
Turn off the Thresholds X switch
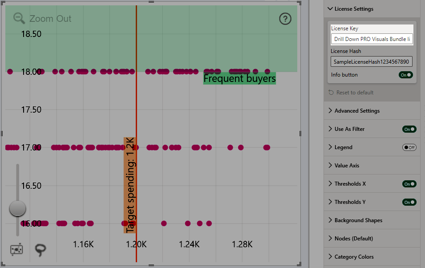[409, 184]
